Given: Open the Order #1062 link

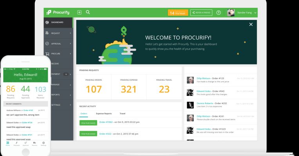Looking at the screenshot, I should [x=106, y=122].
